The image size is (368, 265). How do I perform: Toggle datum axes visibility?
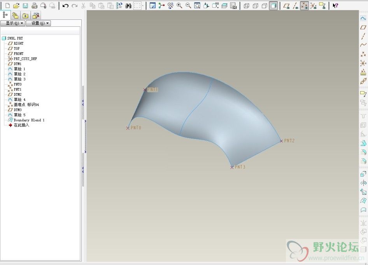pyautogui.click(x=296, y=5)
